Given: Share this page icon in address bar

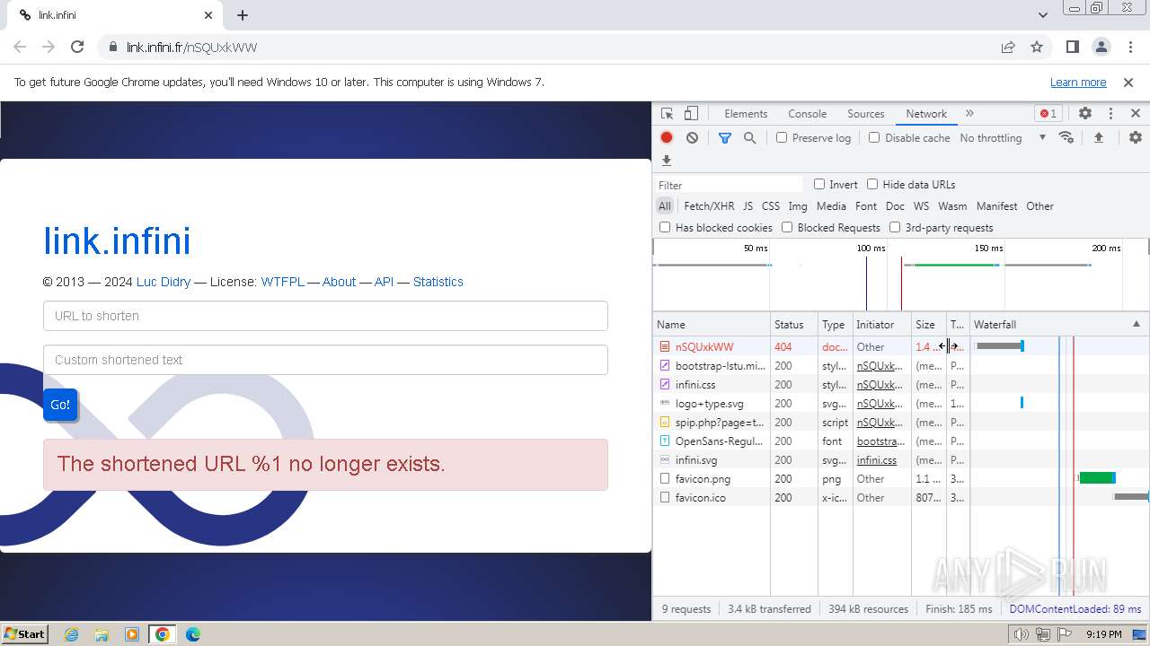Looking at the screenshot, I should coord(1008,47).
